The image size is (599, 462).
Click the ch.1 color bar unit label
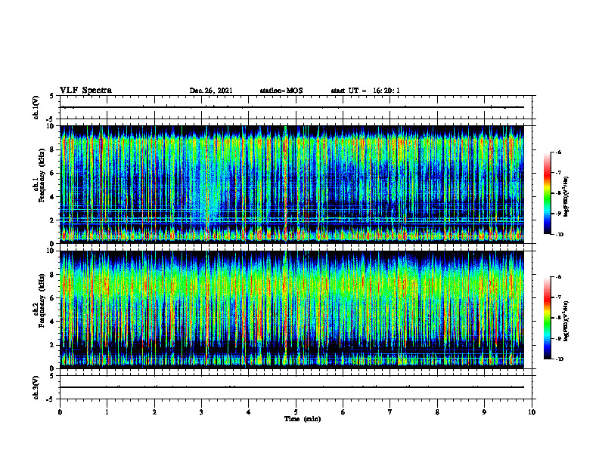[566, 196]
